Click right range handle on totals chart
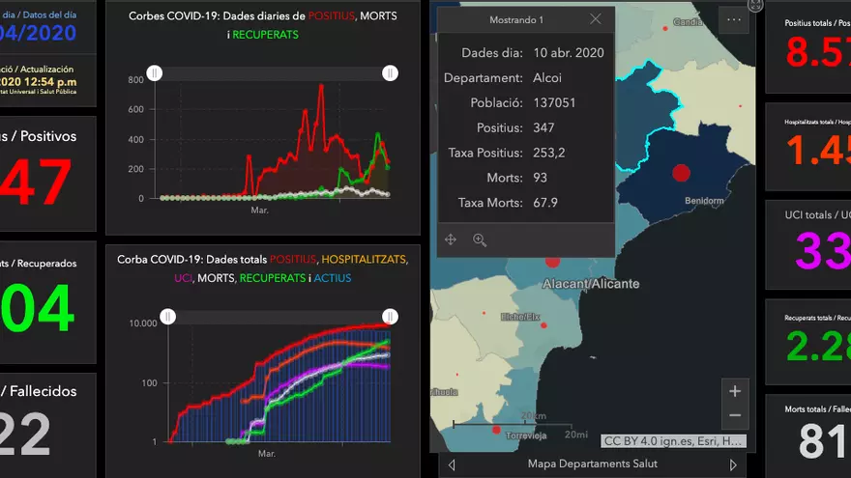 390,316
